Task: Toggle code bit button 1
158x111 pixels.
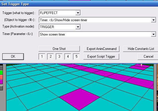Action: pyautogui.click(x=42, y=57)
